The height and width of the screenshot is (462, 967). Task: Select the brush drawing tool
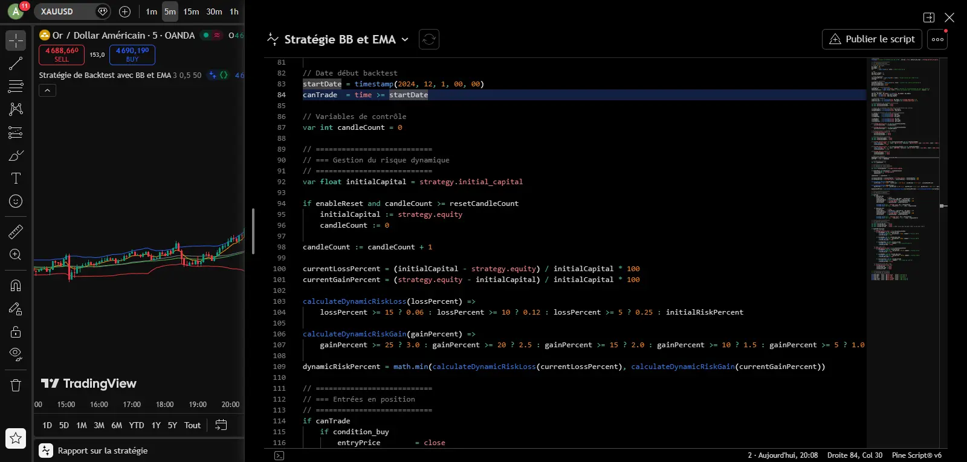coord(16,155)
